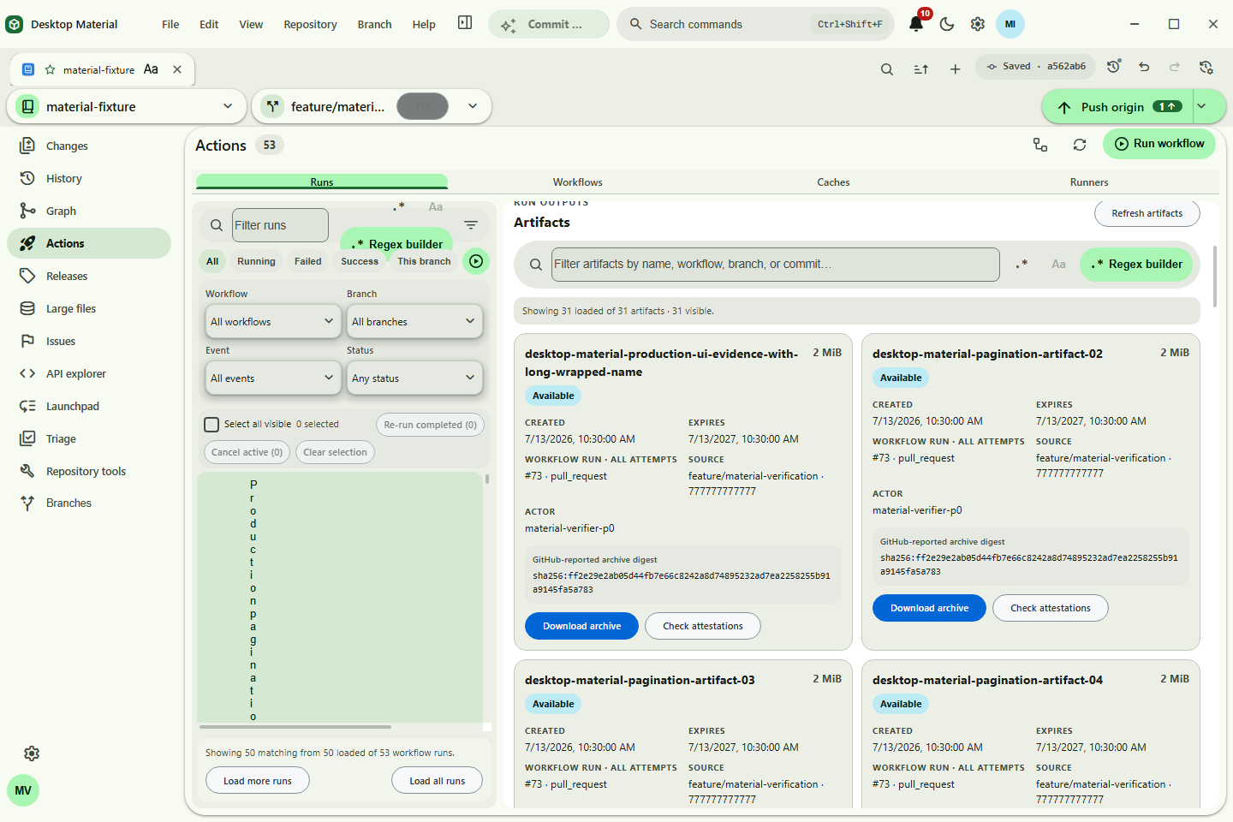Filter runs by Success chip
This screenshot has height=822, width=1233.
tap(360, 261)
